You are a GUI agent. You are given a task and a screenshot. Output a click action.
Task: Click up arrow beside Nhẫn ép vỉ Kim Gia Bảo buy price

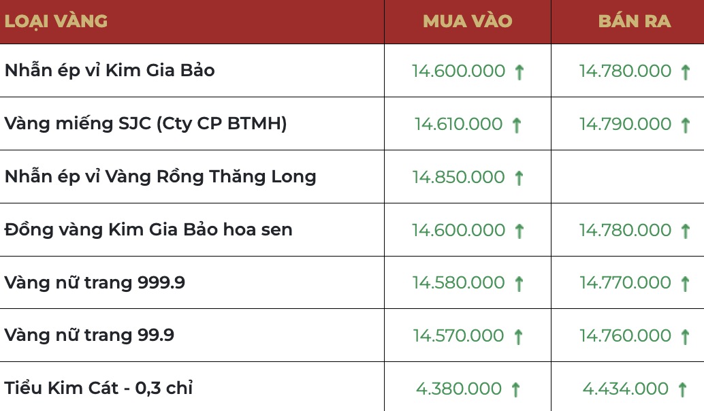[519, 71]
